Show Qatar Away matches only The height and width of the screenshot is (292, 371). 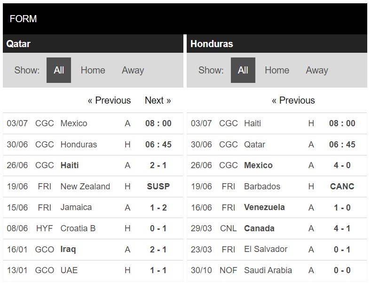(x=133, y=70)
